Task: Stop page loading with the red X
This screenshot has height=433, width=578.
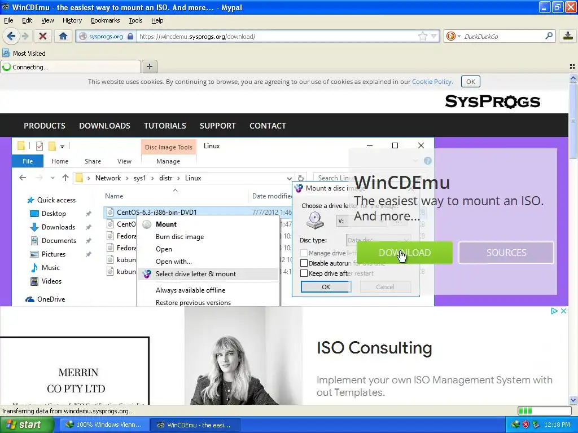Action: pyautogui.click(x=43, y=36)
